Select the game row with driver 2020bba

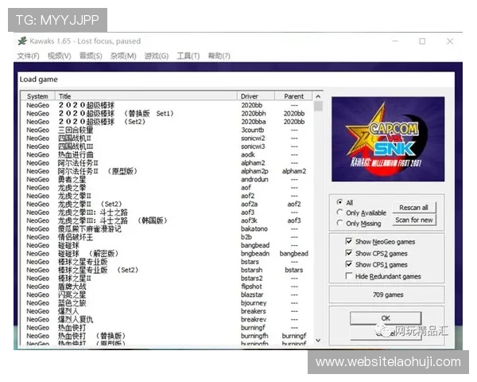[x=167, y=122]
